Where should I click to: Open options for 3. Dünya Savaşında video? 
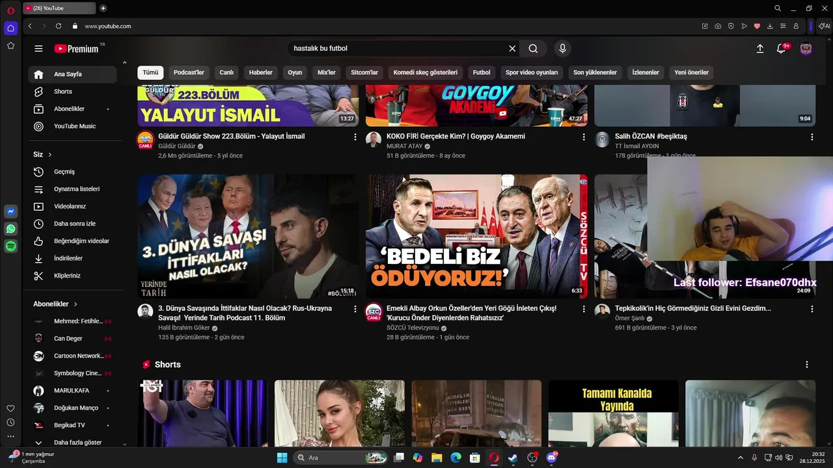point(355,309)
